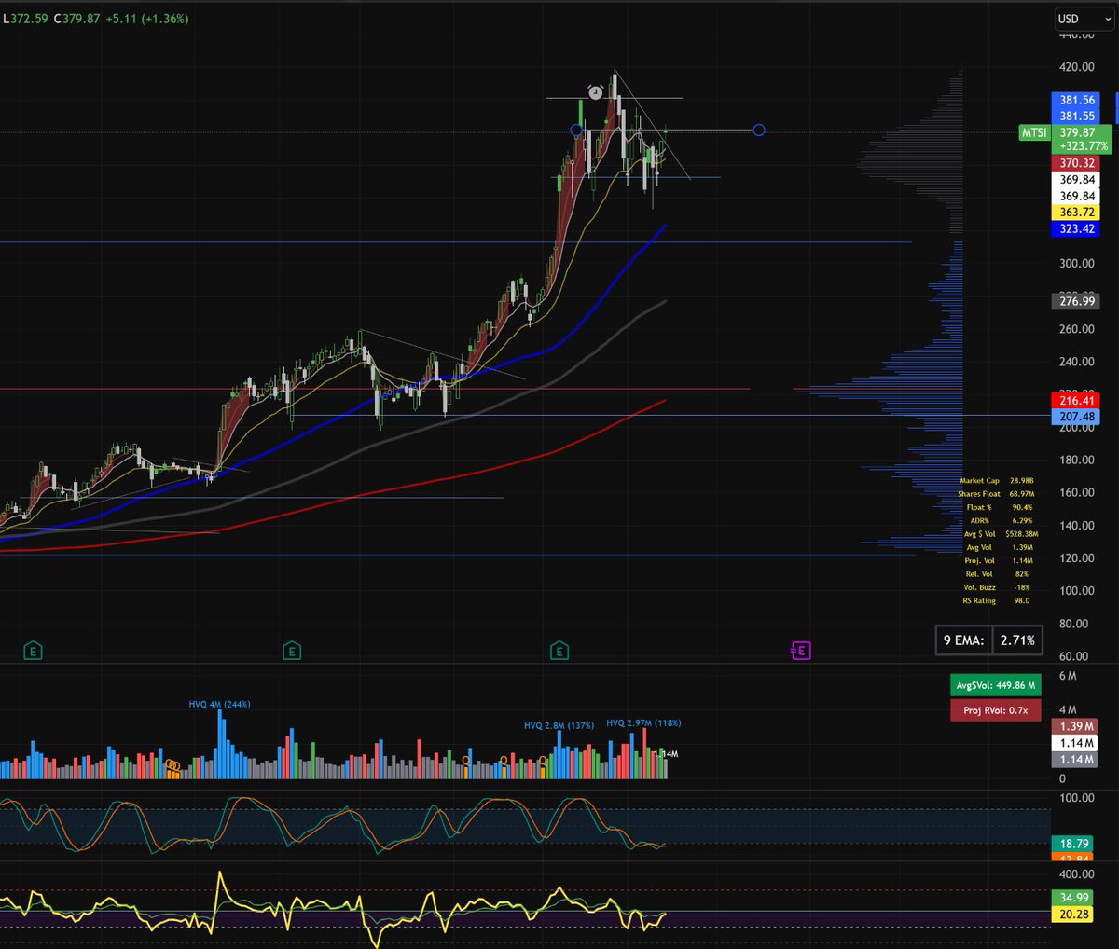Click the dark blue 323.42 price label
Image resolution: width=1119 pixels, height=949 pixels.
tap(1077, 228)
